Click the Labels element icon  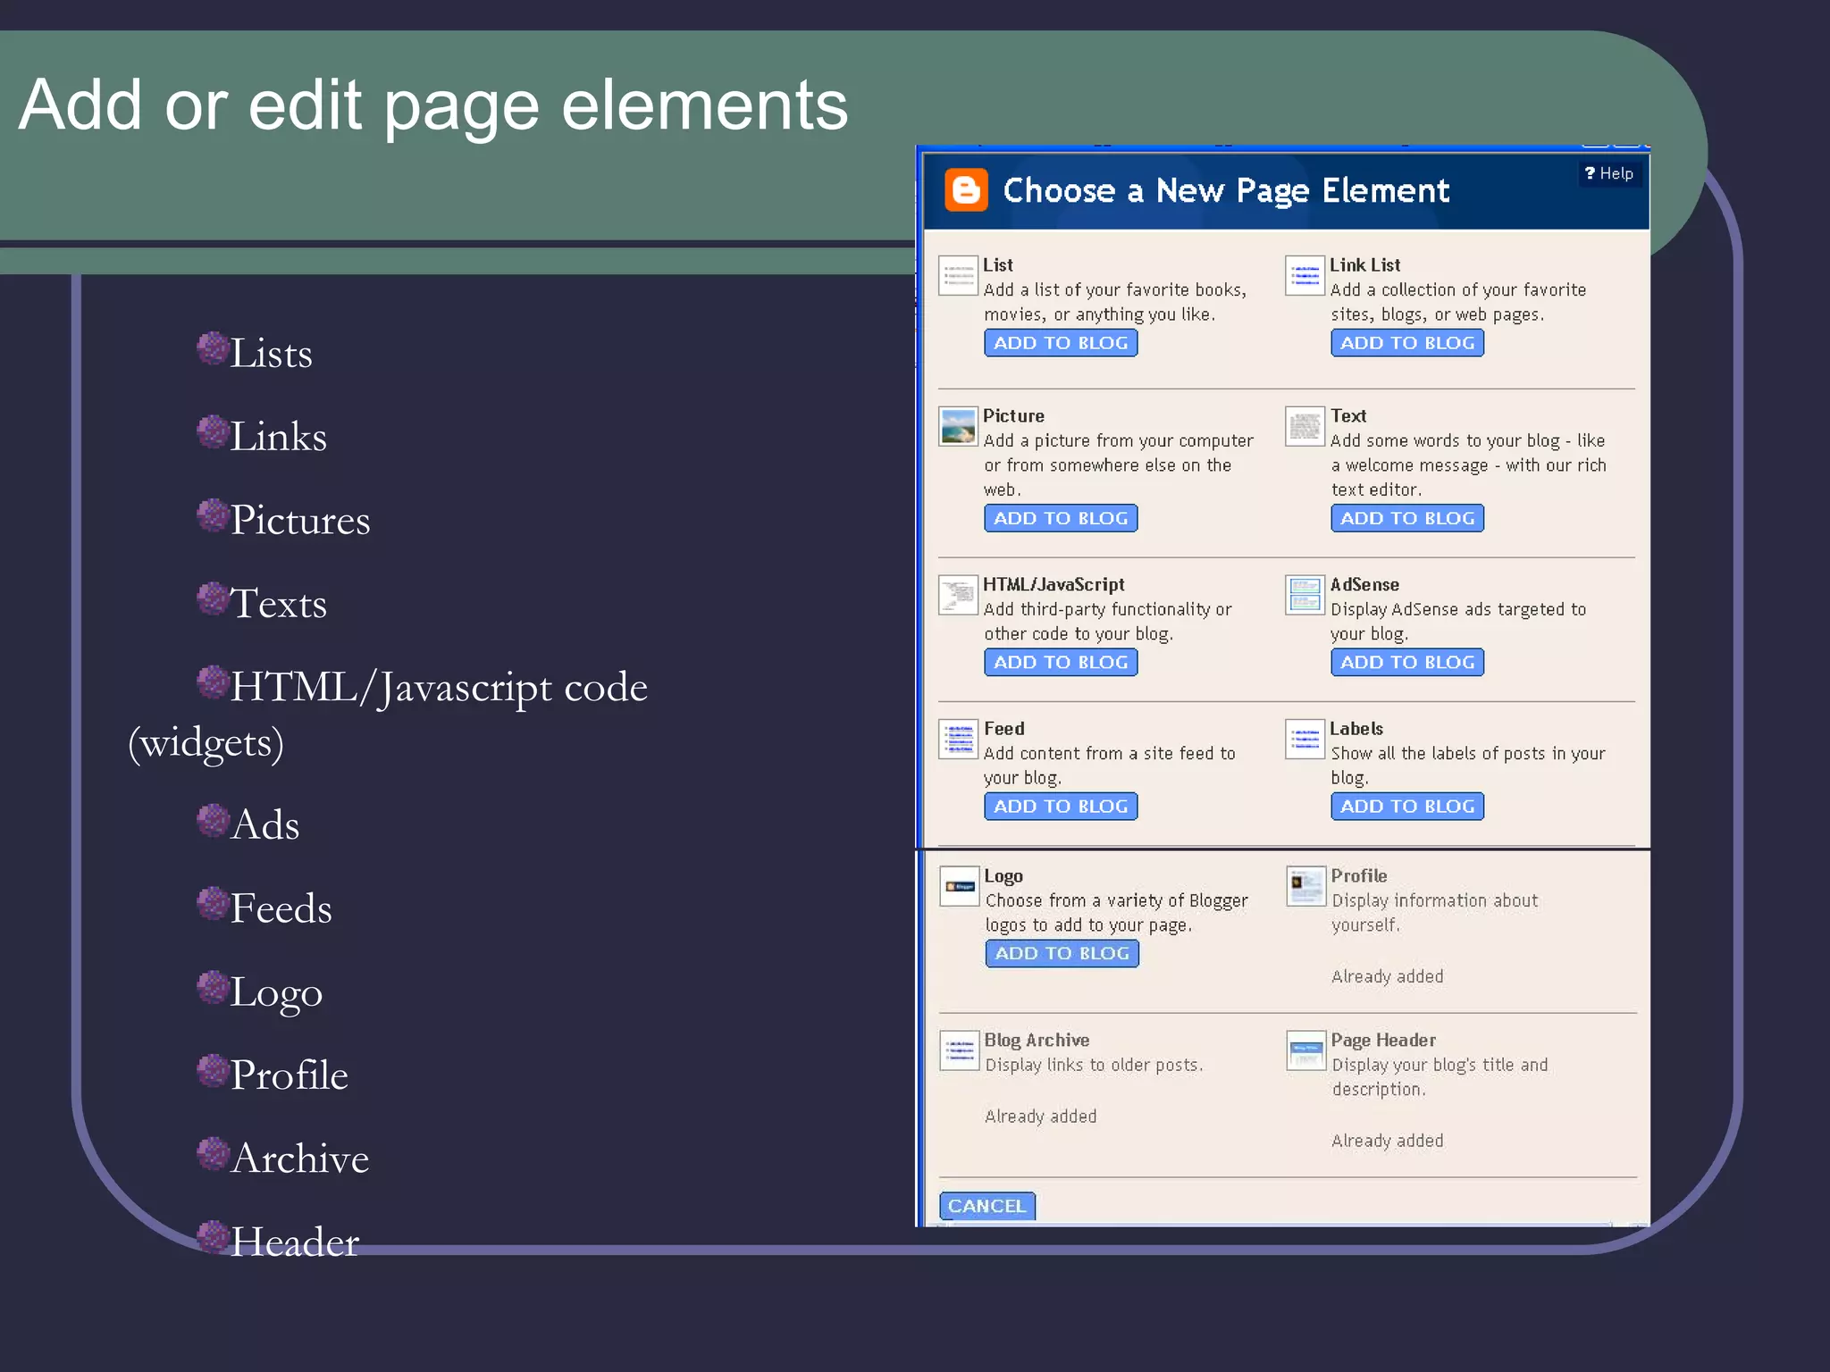1305,739
